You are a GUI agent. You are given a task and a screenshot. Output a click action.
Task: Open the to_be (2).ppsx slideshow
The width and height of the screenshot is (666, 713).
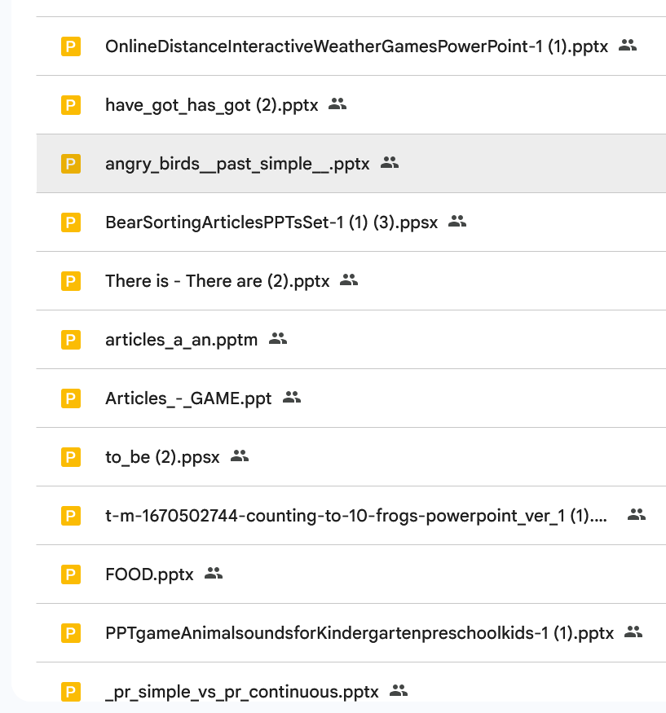tap(162, 457)
